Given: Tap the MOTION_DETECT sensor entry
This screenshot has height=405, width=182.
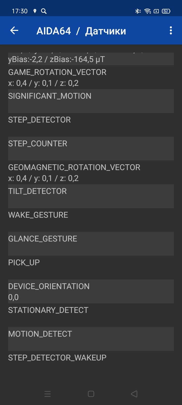Looking at the screenshot, I should tap(91, 339).
